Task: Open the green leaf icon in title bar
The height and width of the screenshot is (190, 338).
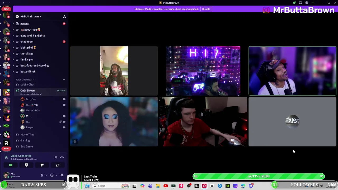Action: coord(294,3)
